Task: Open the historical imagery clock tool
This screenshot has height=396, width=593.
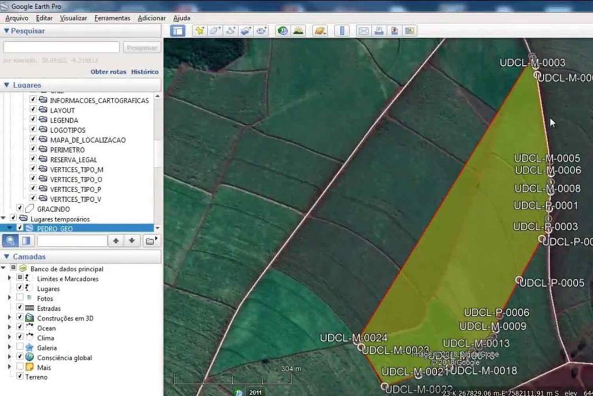Action: pyautogui.click(x=283, y=31)
